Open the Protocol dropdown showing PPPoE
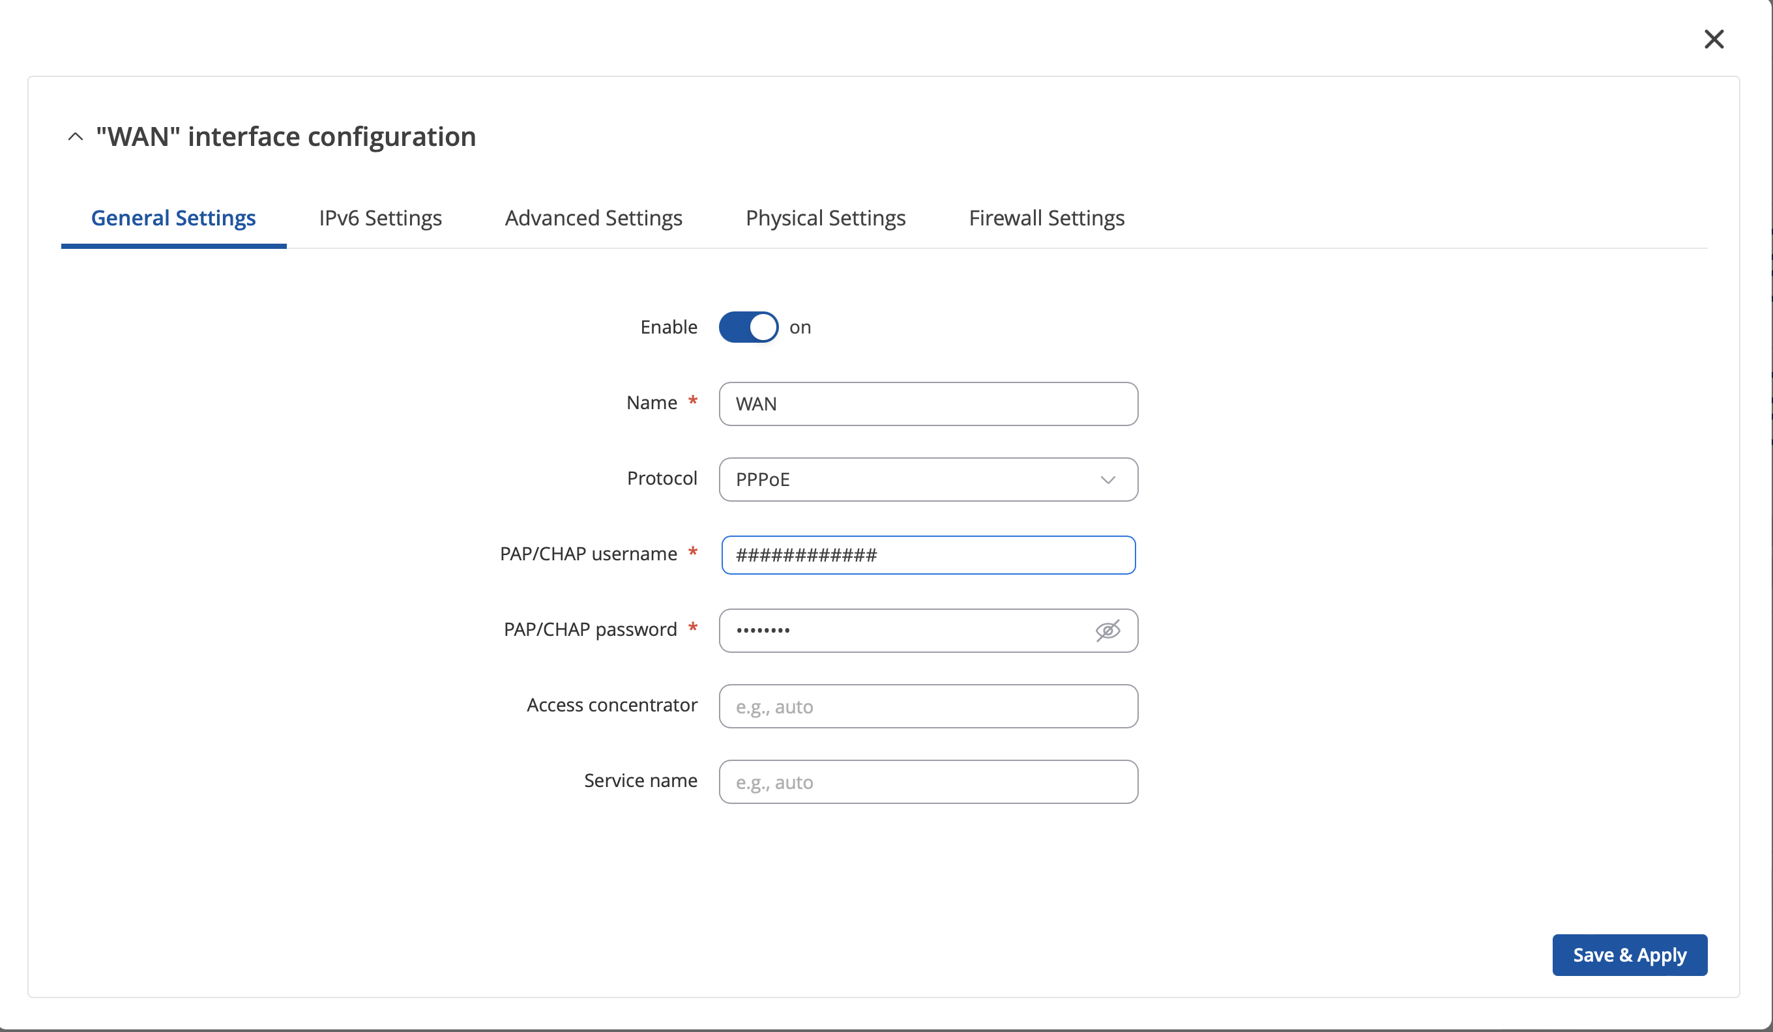The width and height of the screenshot is (1773, 1032). [x=928, y=480]
